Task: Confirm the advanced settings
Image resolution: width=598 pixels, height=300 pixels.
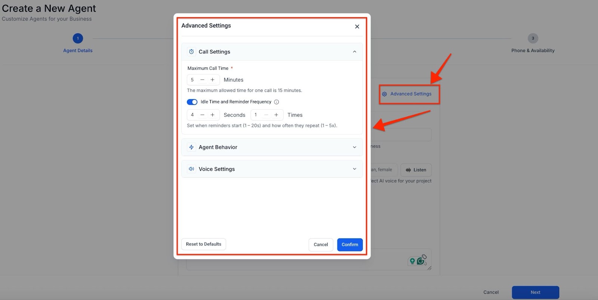Action: point(350,244)
